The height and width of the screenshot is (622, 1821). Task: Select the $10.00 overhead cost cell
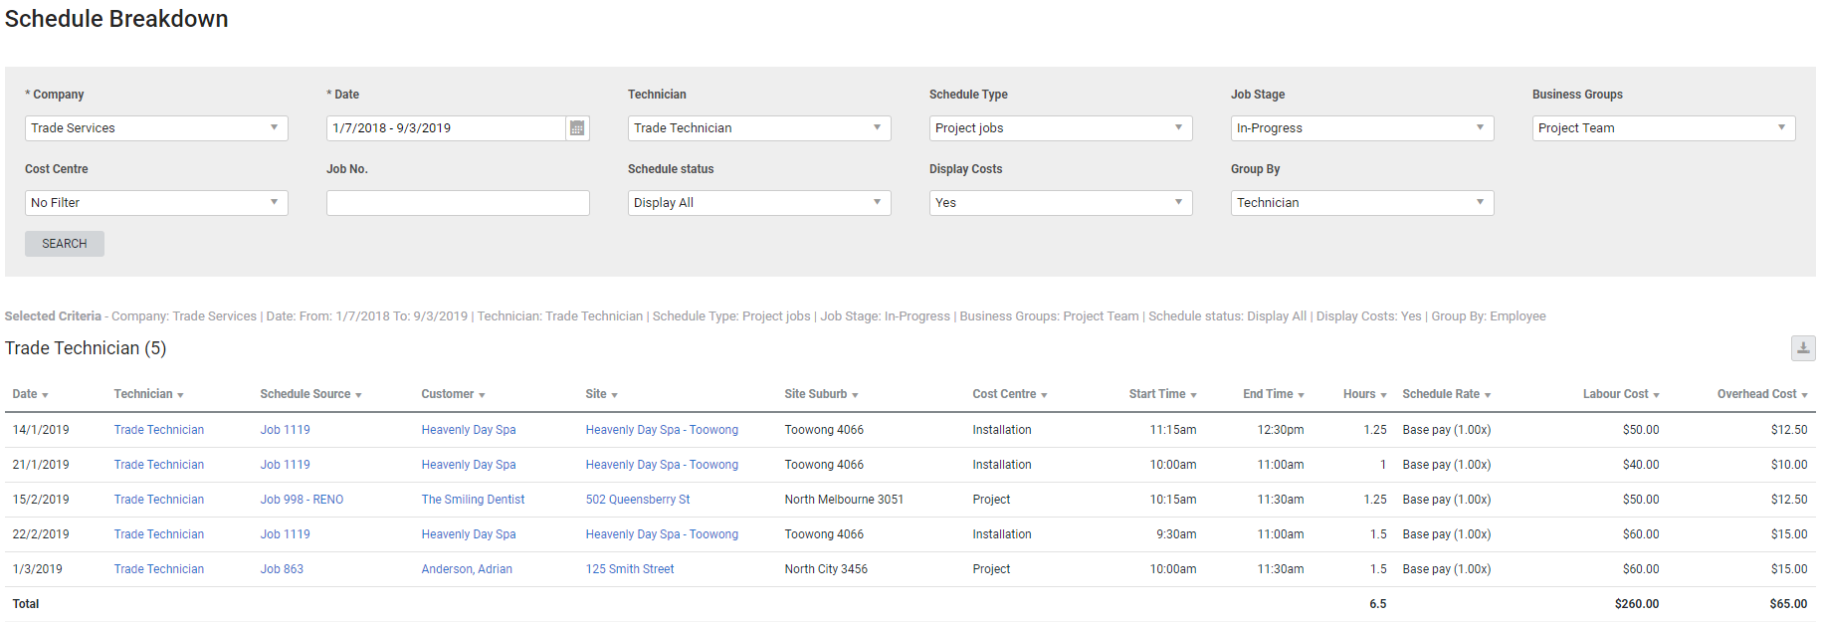tap(1789, 465)
